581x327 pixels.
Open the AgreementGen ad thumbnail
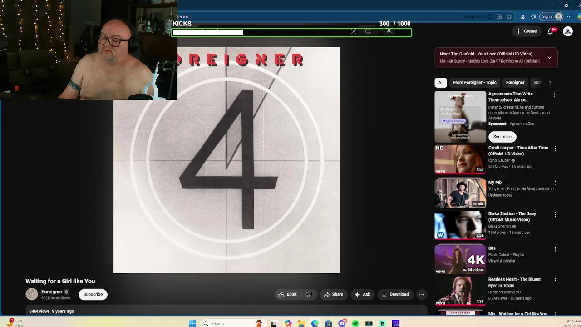pyautogui.click(x=460, y=117)
